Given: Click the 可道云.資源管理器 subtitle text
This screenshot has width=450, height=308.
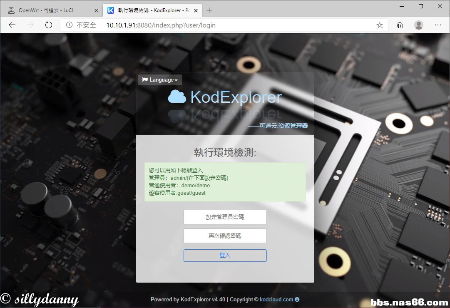Looking at the screenshot, I should [x=278, y=126].
